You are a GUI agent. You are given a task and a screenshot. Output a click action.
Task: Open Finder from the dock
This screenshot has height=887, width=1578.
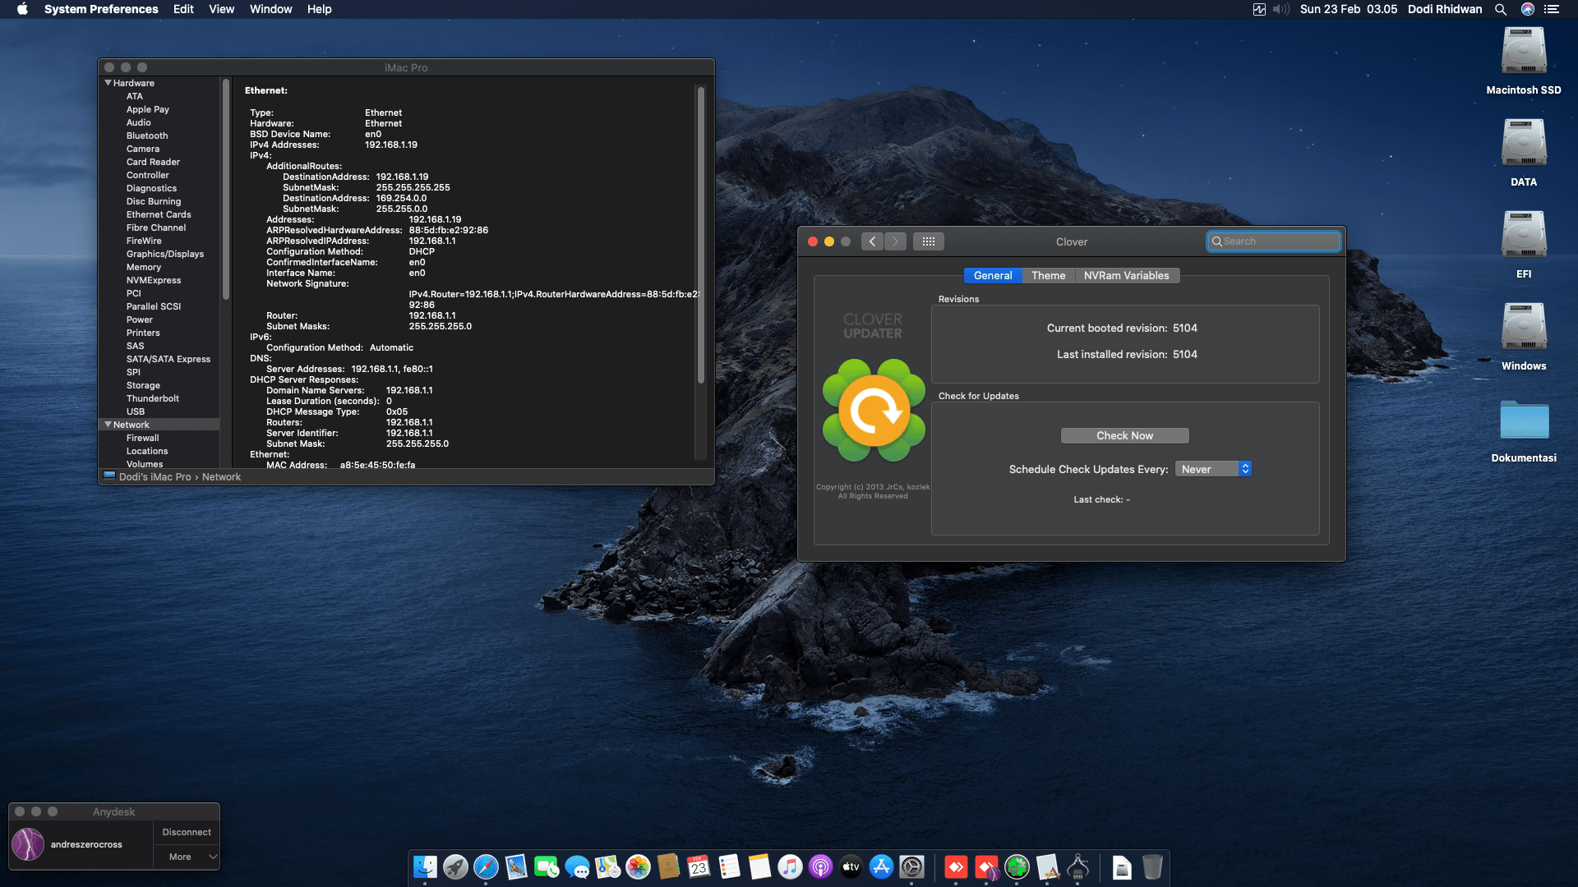click(x=425, y=866)
